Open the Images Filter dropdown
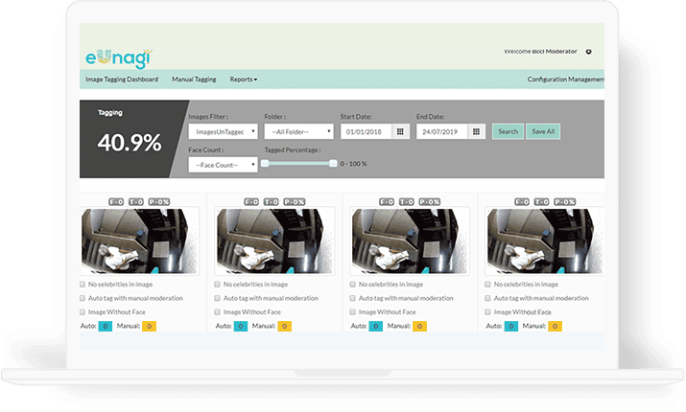 pos(223,131)
